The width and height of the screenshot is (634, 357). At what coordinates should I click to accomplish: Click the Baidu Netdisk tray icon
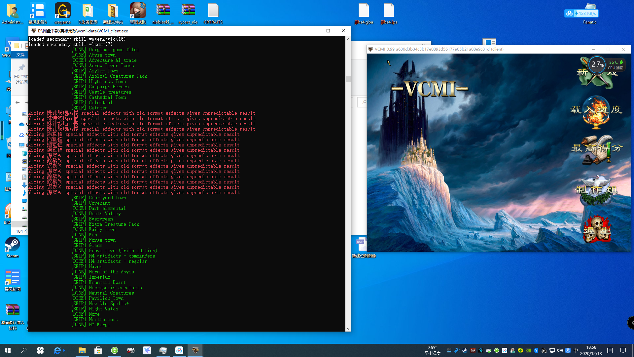click(504, 350)
